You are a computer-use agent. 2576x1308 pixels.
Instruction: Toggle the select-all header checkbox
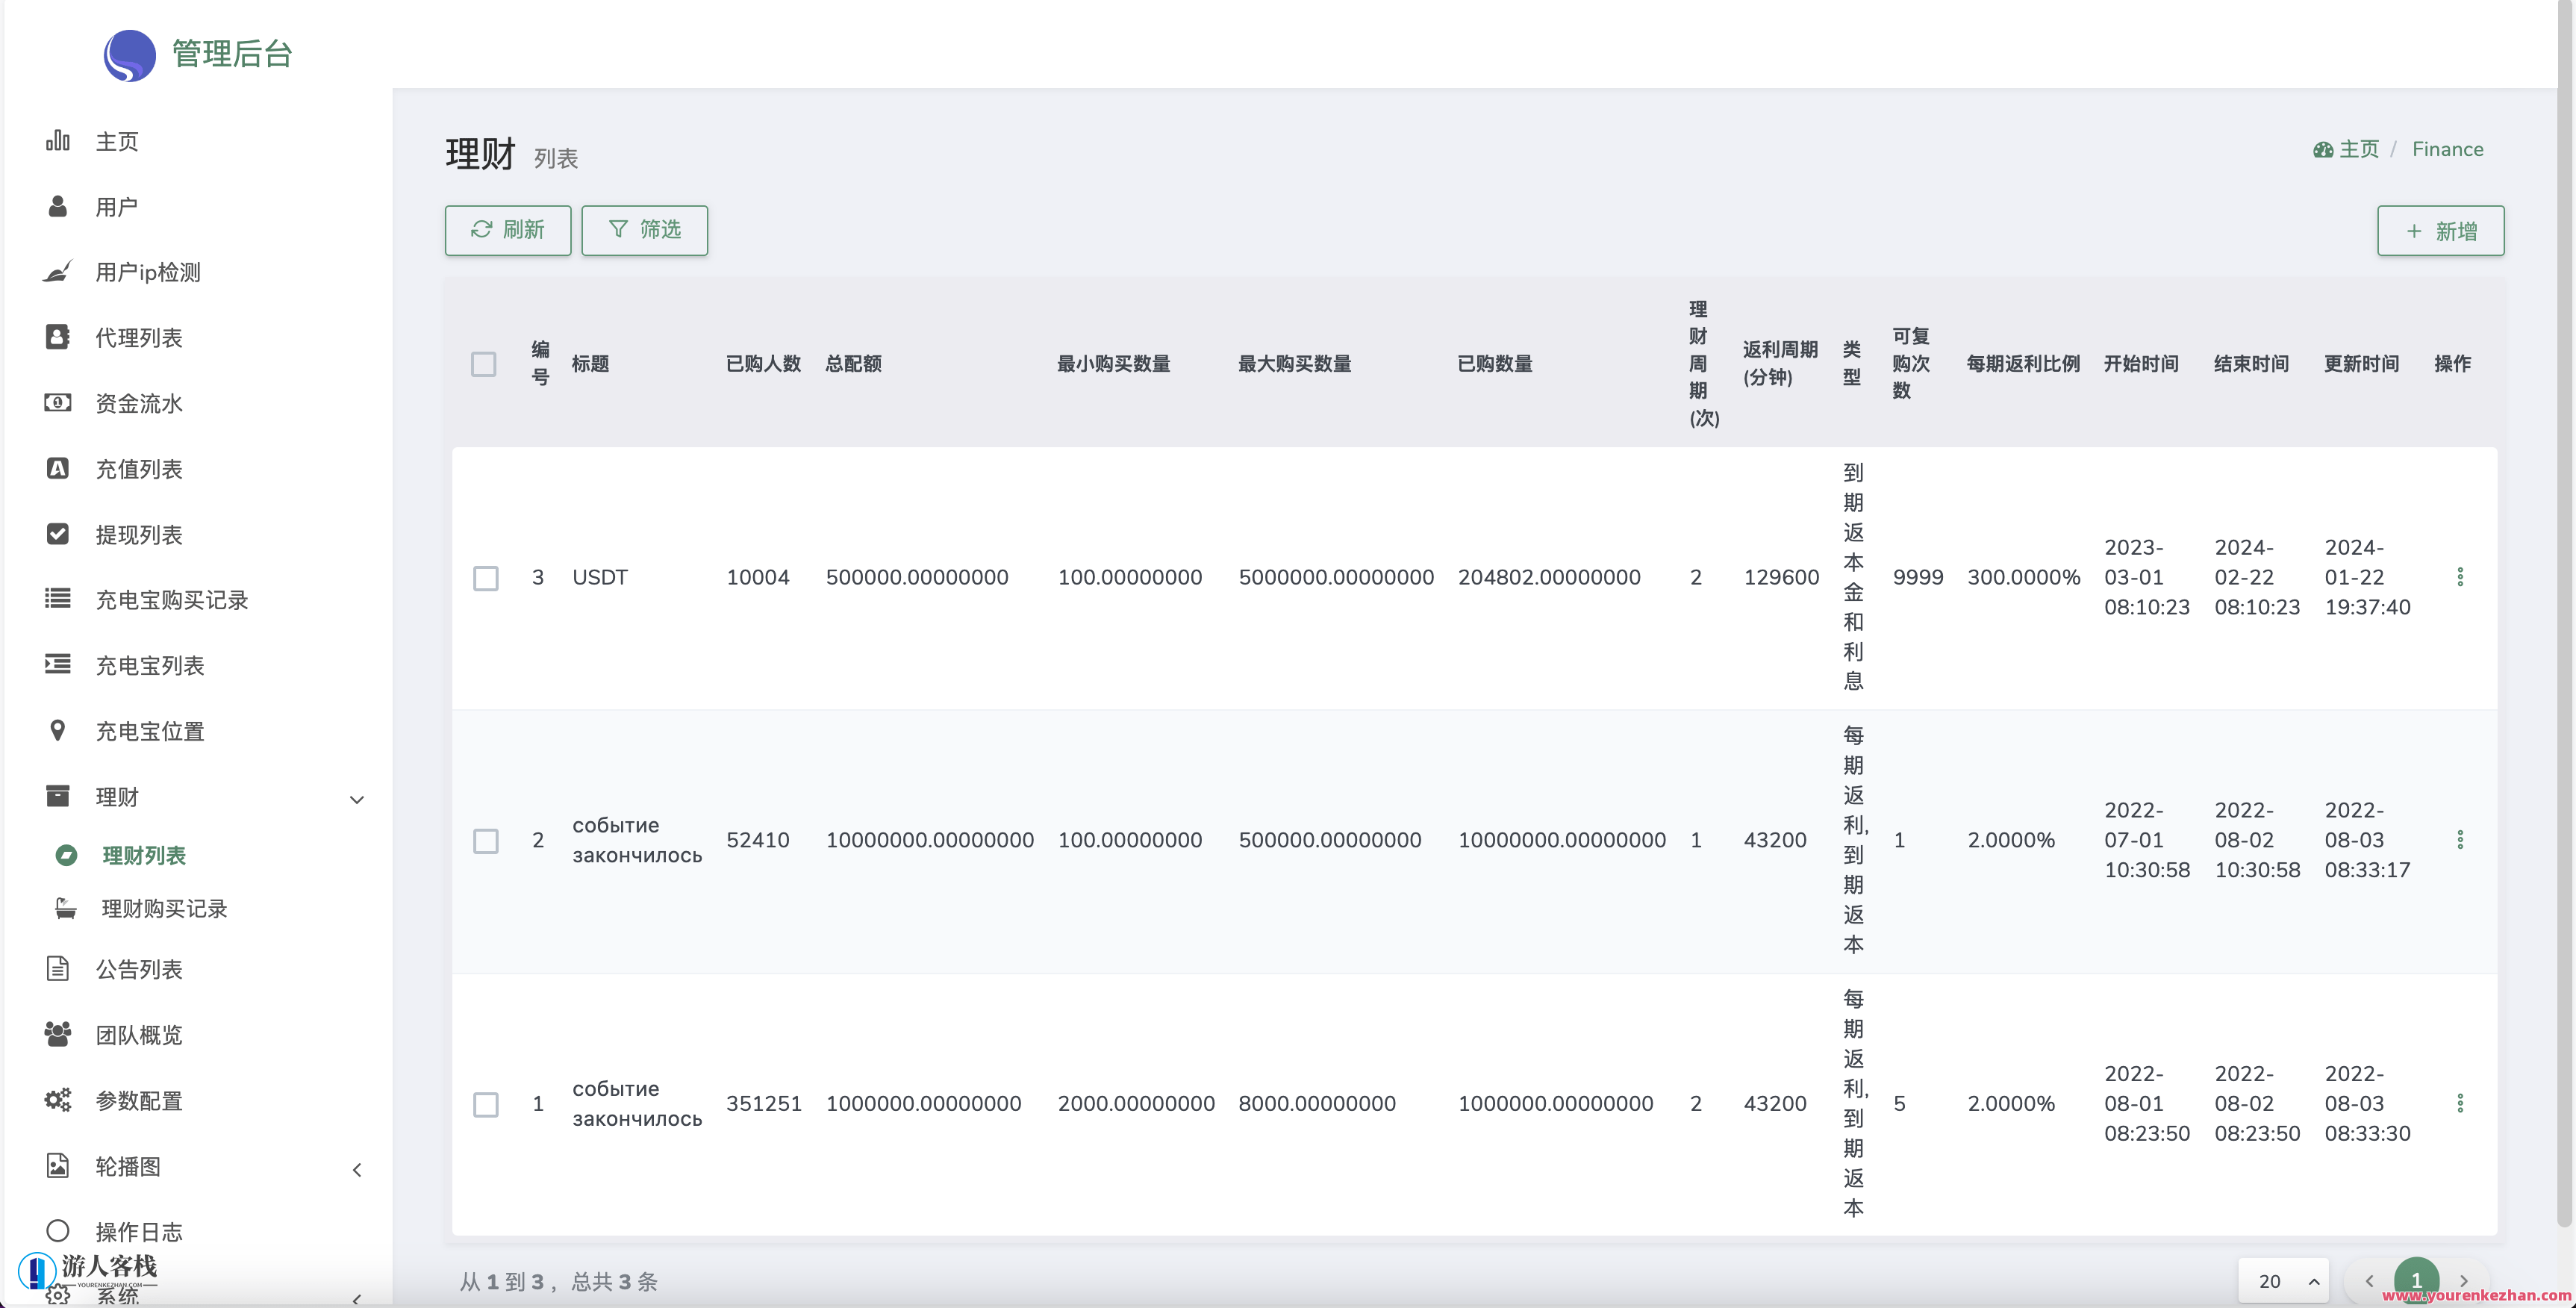(x=484, y=364)
